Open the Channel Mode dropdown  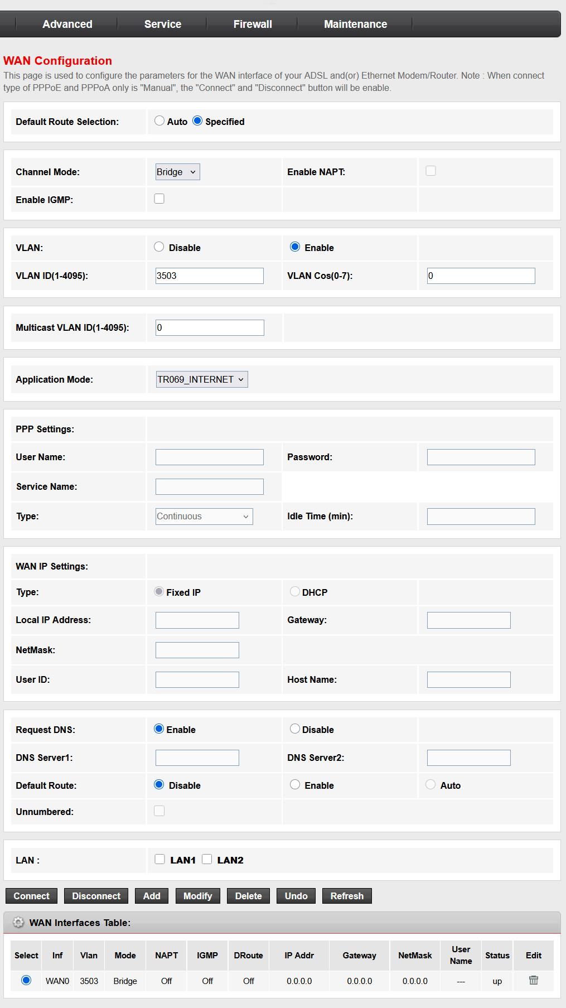pos(177,172)
